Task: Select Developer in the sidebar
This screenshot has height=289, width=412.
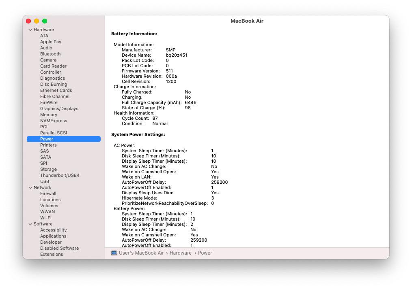Action: 51,242
